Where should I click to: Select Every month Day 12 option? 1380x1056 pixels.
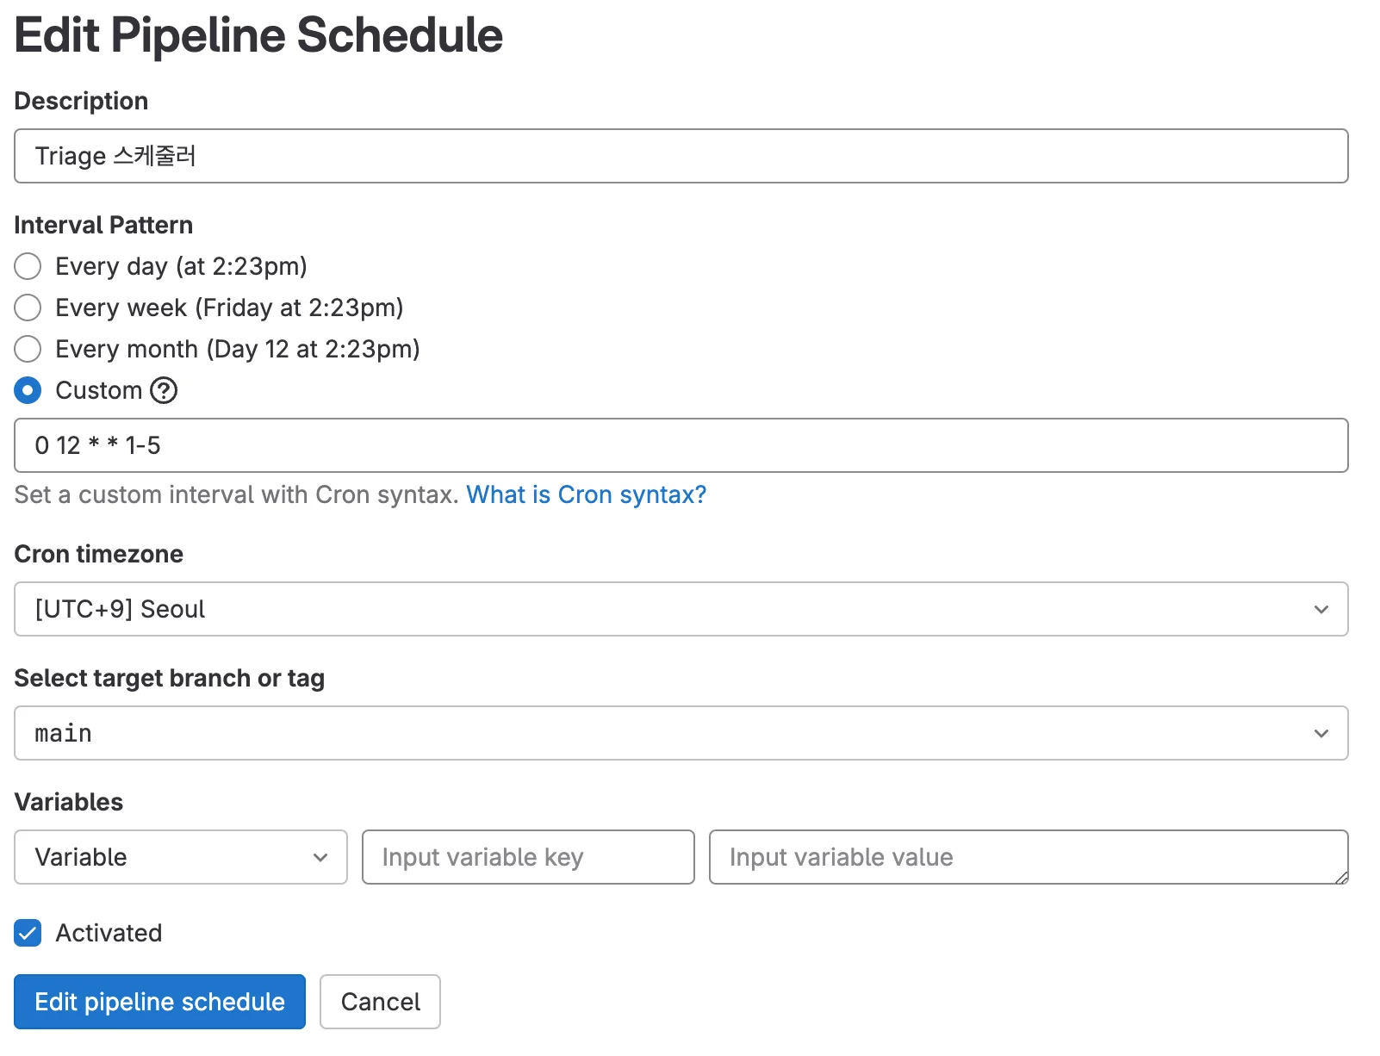tap(28, 349)
